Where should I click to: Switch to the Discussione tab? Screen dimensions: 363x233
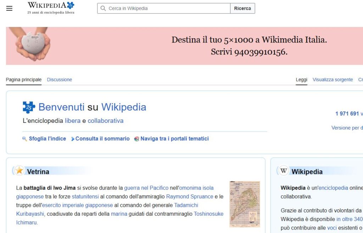[60, 80]
